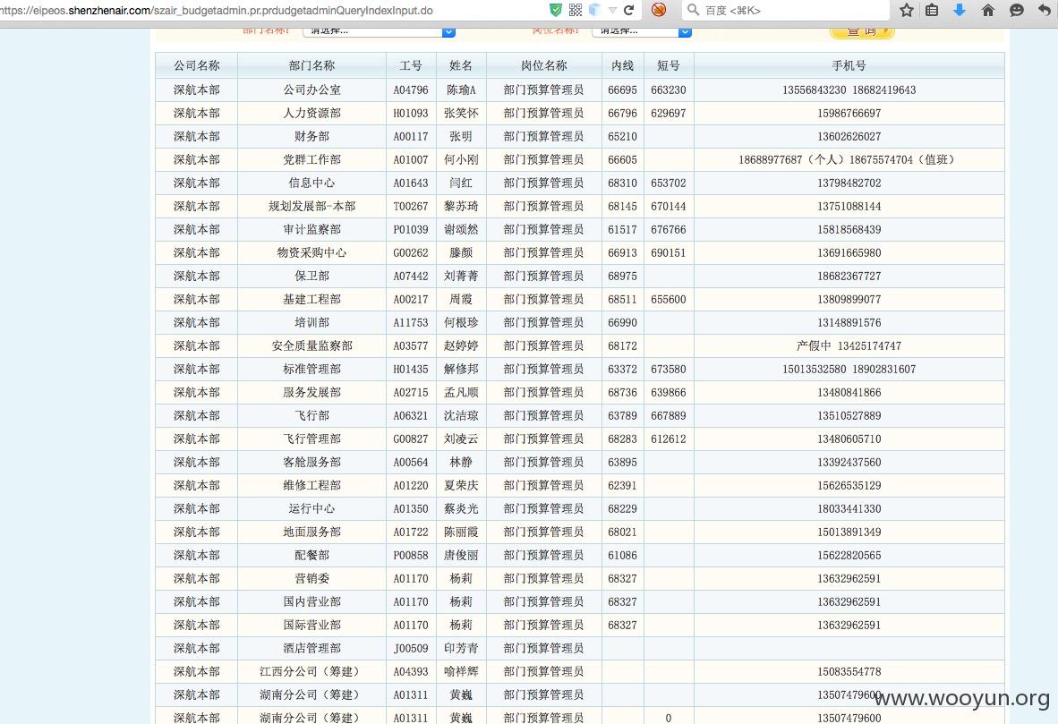
Task: Open the downloads arrow icon
Action: click(x=959, y=10)
